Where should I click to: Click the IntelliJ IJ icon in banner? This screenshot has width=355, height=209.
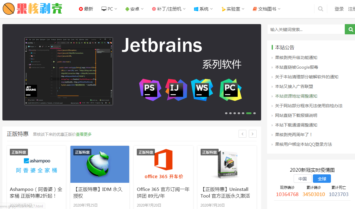[x=176, y=90]
